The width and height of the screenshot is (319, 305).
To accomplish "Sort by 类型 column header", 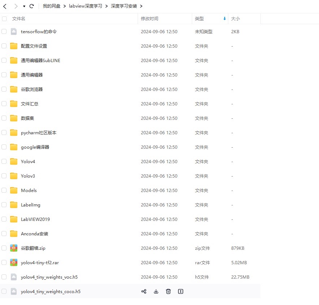I will (x=199, y=19).
